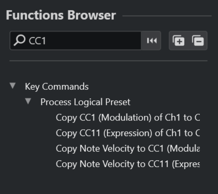Select Copy CC1 (Modulation) of Ch1 preset
This screenshot has height=194, width=218.
pyautogui.click(x=127, y=117)
